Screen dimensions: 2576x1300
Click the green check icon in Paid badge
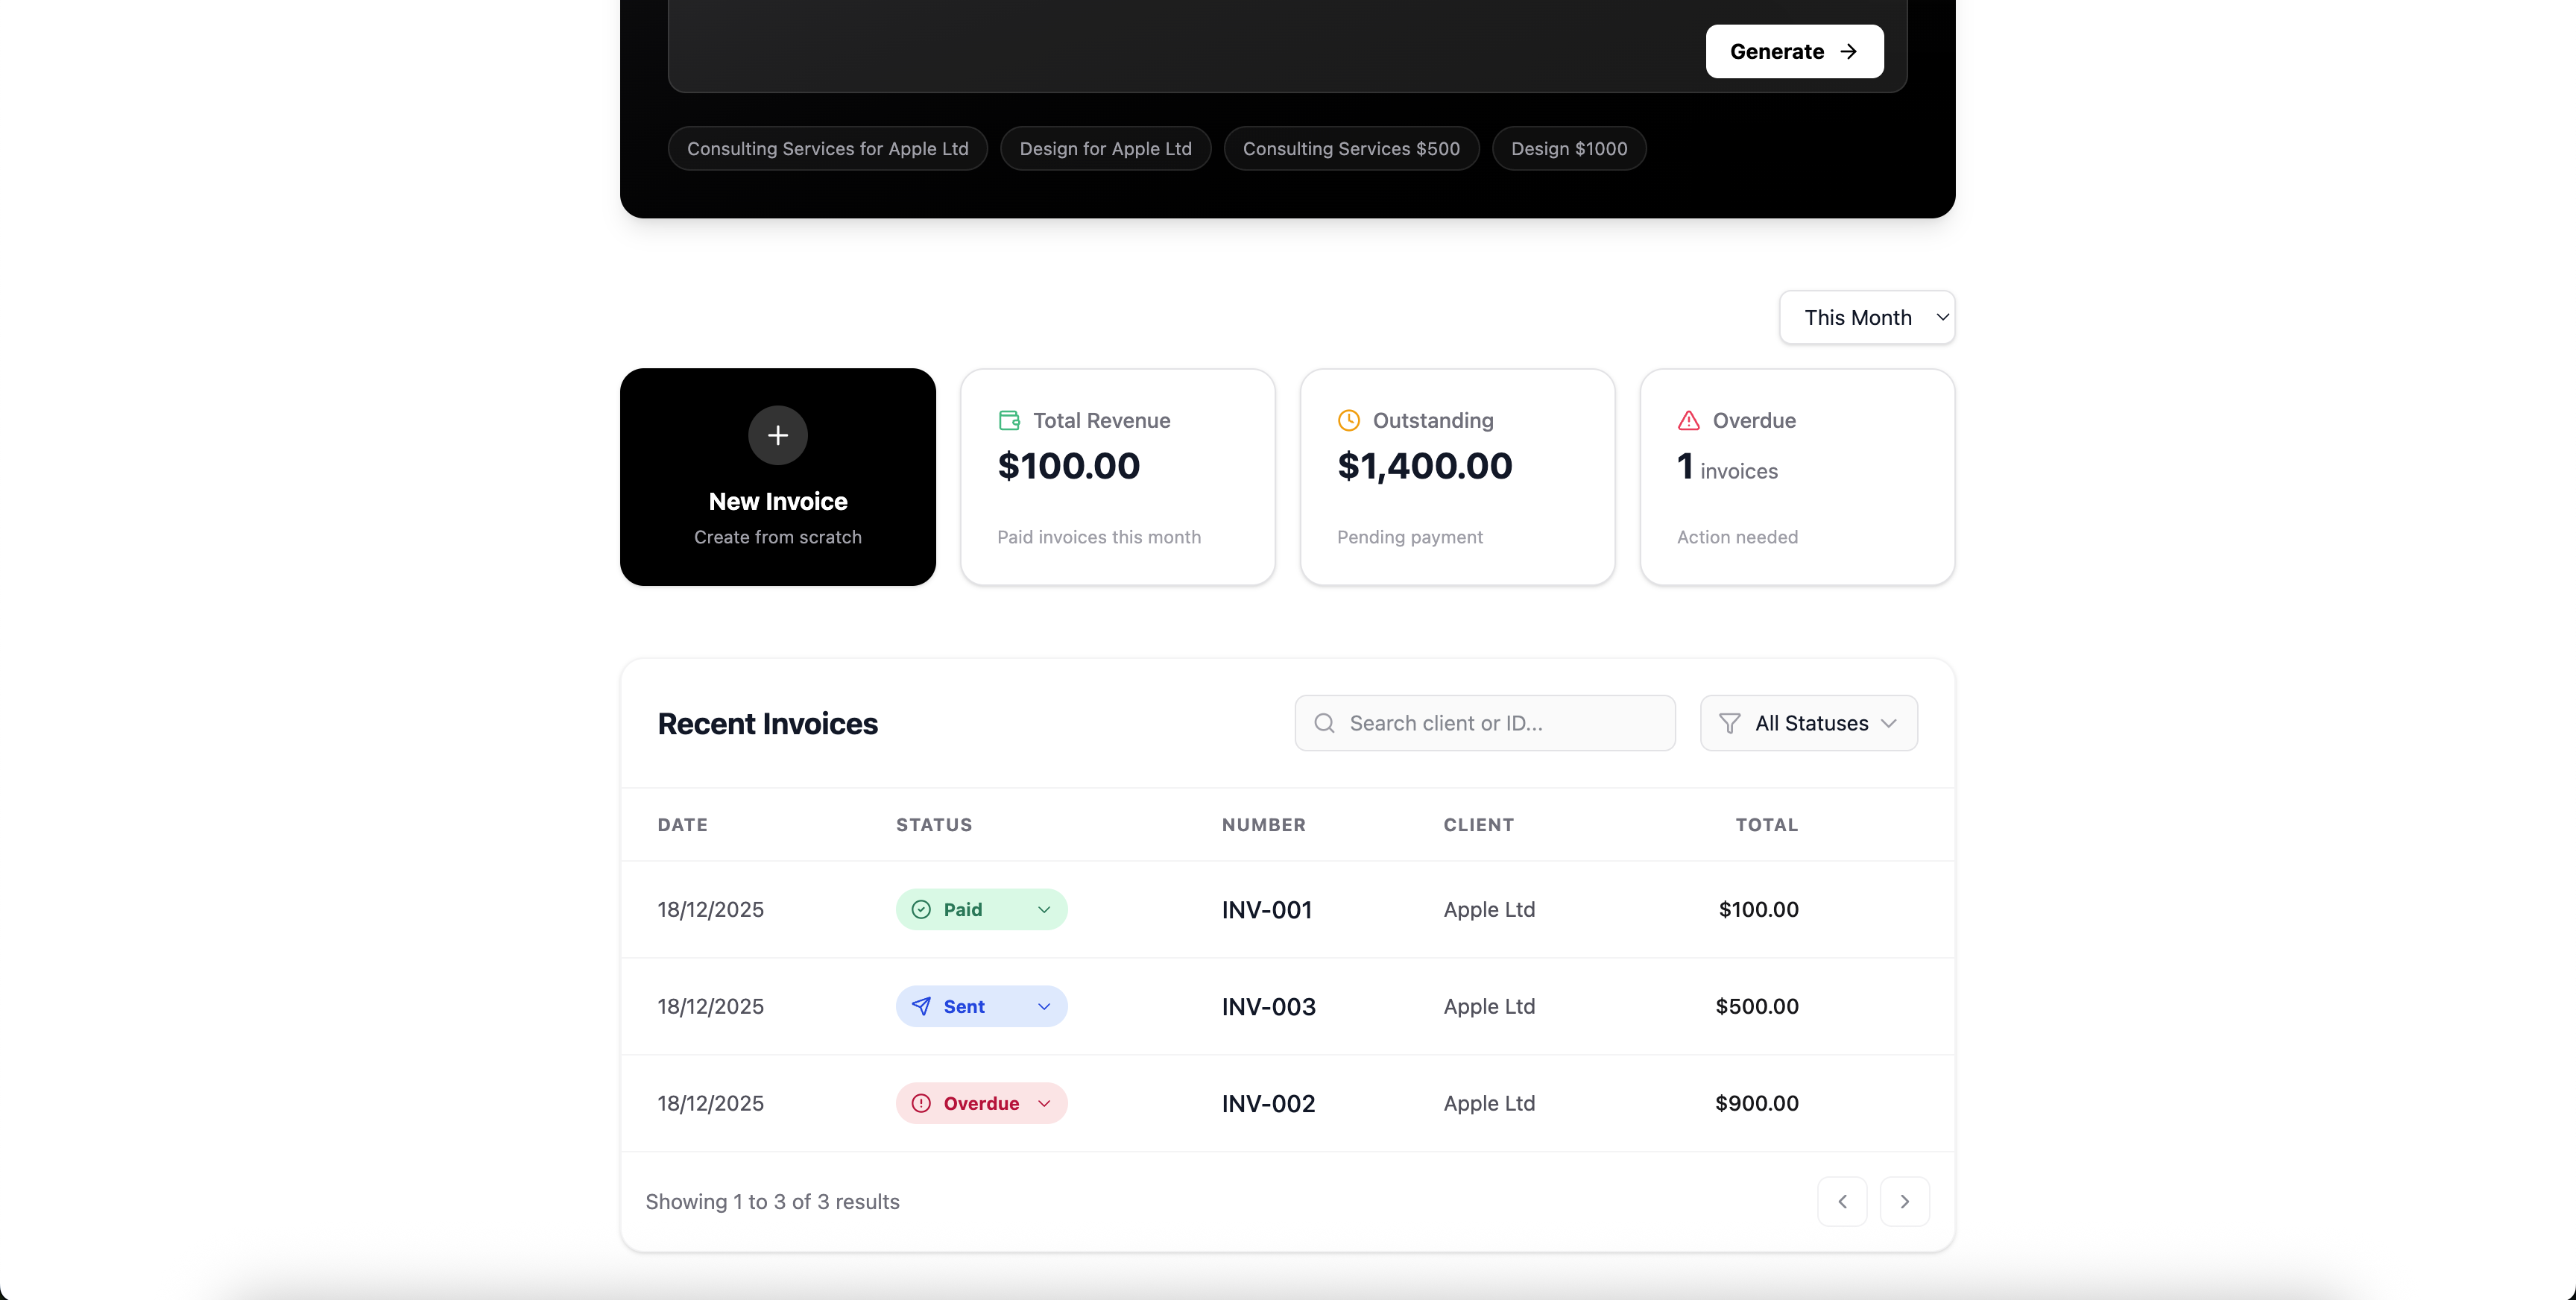921,909
